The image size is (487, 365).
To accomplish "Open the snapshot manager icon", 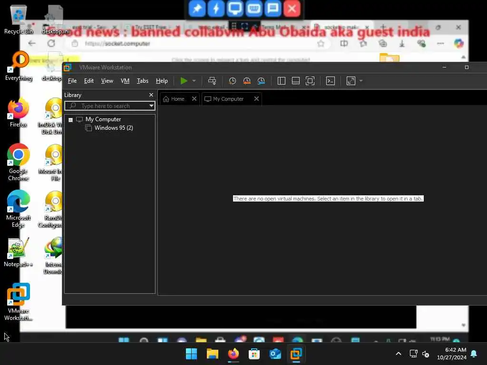I will [261, 81].
